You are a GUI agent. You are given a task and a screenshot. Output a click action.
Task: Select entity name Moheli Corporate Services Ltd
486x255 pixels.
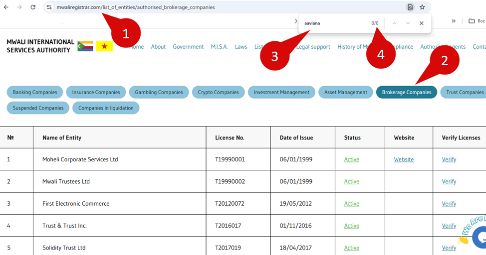[x=80, y=159]
